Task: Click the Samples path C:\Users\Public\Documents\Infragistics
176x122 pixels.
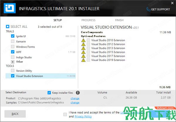Action: (41, 102)
